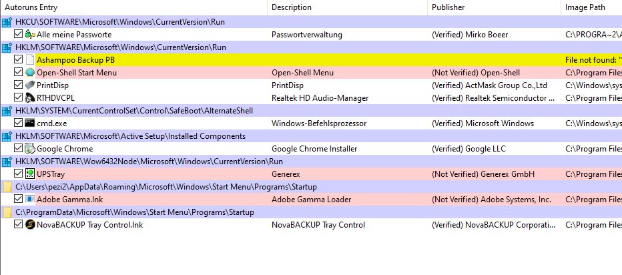Image resolution: width=622 pixels, height=275 pixels.
Task: Click the (Verified) ActMask Group Co.,Ltd publisher
Action: pyautogui.click(x=489, y=85)
